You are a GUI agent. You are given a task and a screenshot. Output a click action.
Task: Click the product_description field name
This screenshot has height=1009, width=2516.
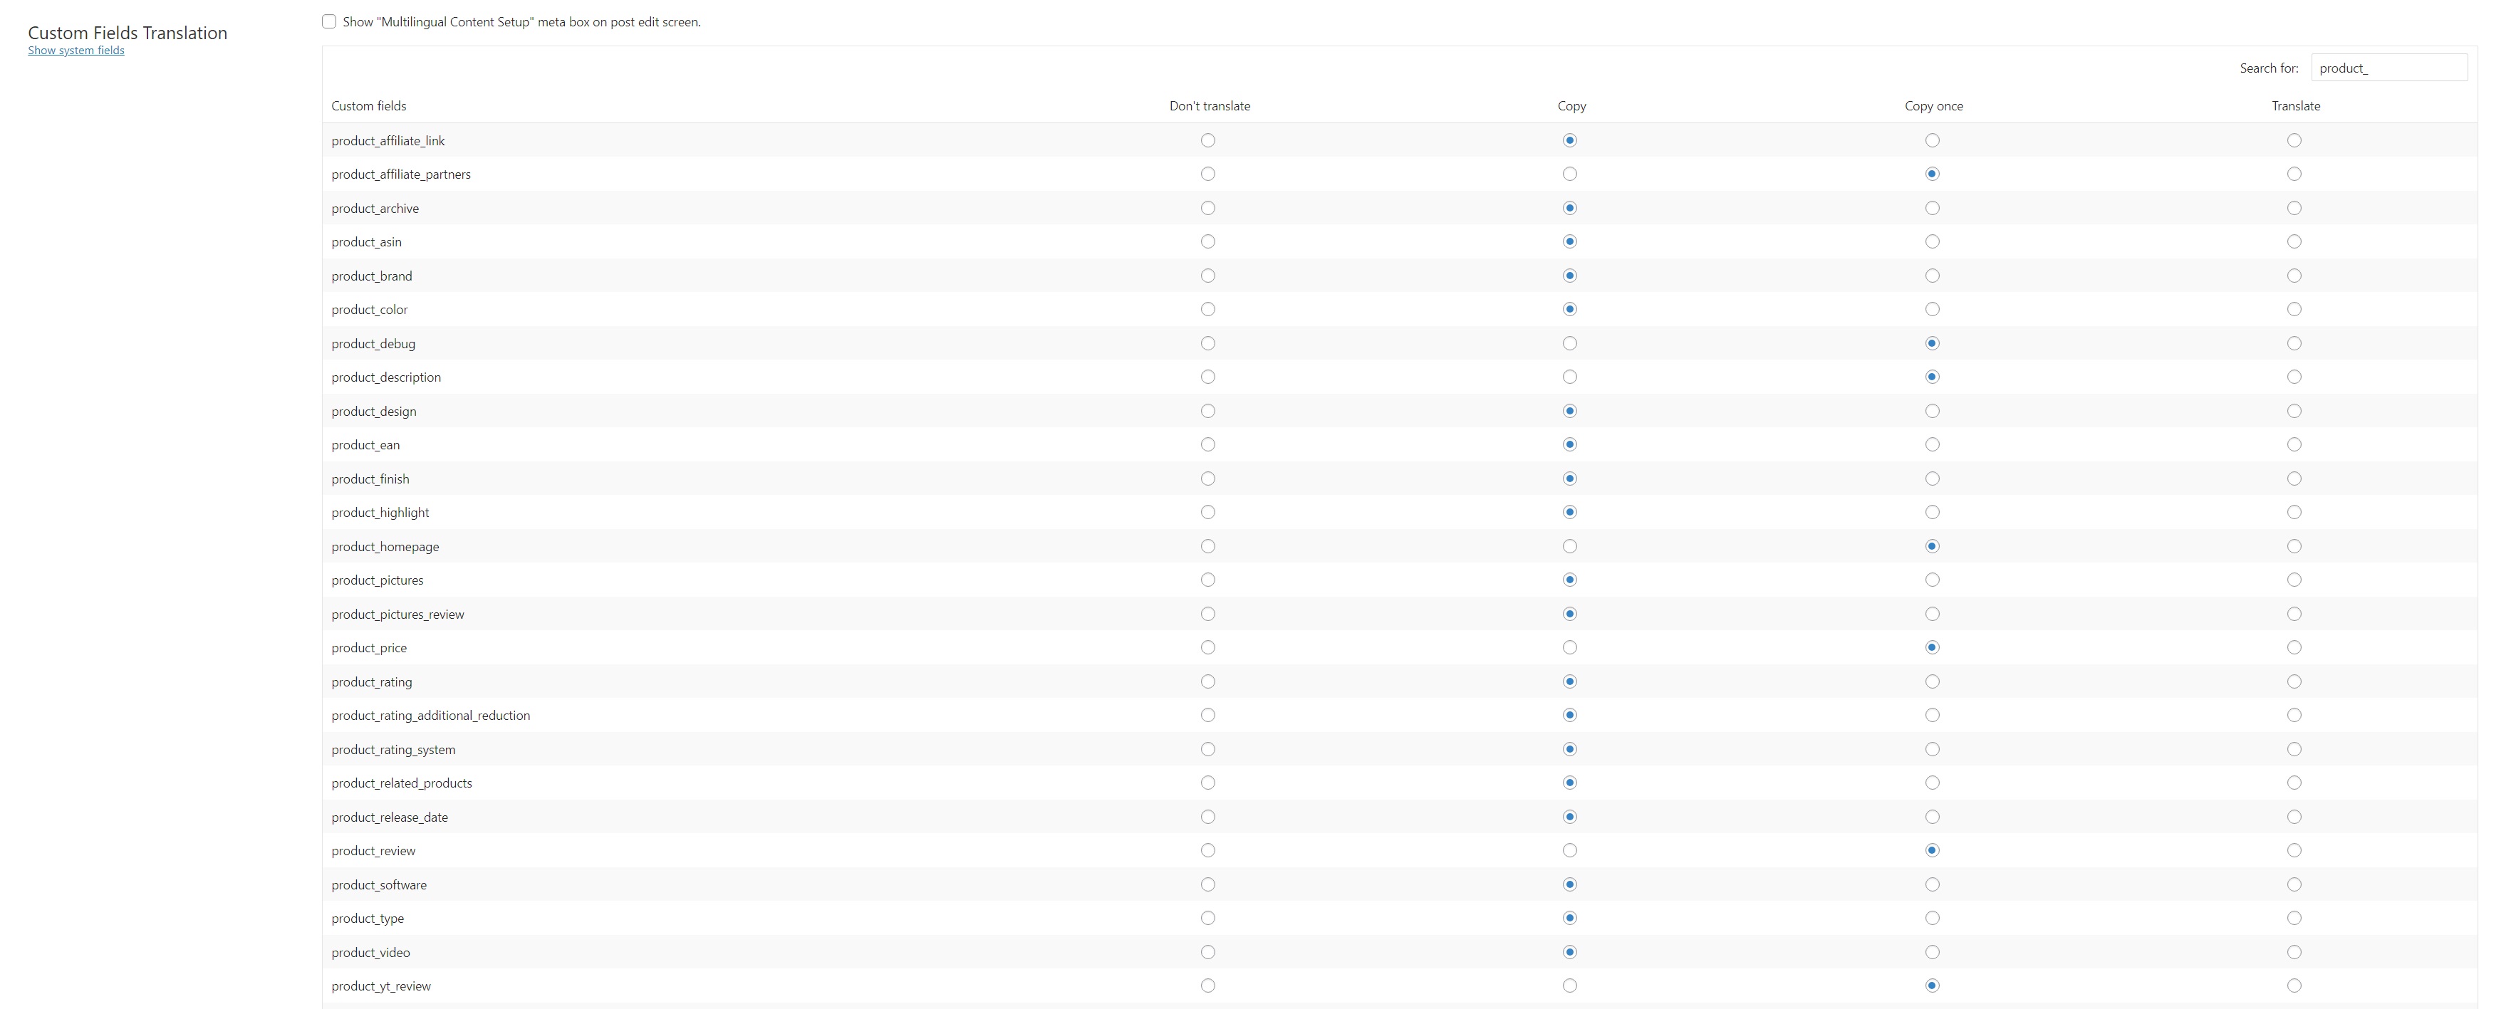tap(386, 377)
